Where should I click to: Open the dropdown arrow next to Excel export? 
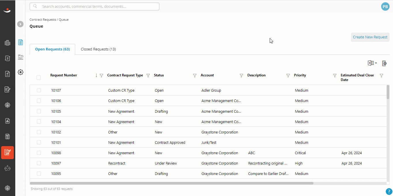click(x=376, y=63)
